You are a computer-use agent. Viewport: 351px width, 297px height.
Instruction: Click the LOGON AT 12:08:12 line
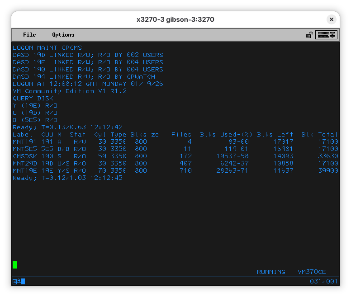click(88, 84)
